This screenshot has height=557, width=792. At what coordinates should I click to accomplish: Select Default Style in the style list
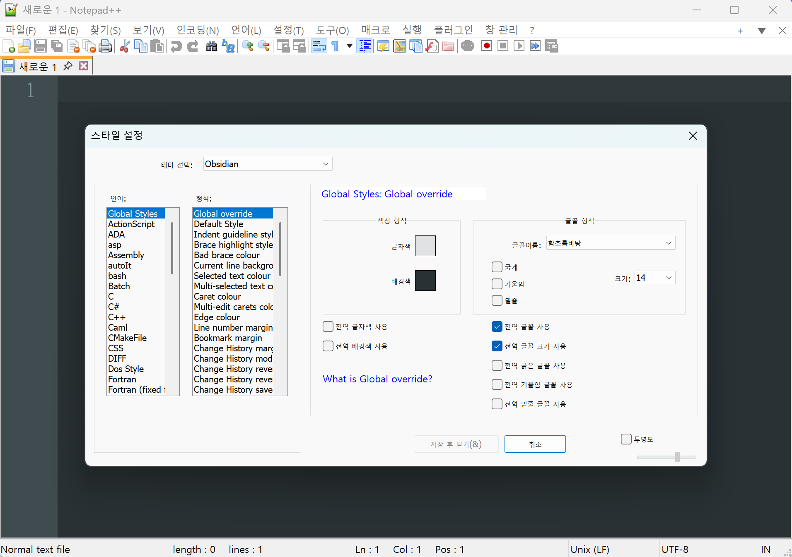pyautogui.click(x=218, y=224)
